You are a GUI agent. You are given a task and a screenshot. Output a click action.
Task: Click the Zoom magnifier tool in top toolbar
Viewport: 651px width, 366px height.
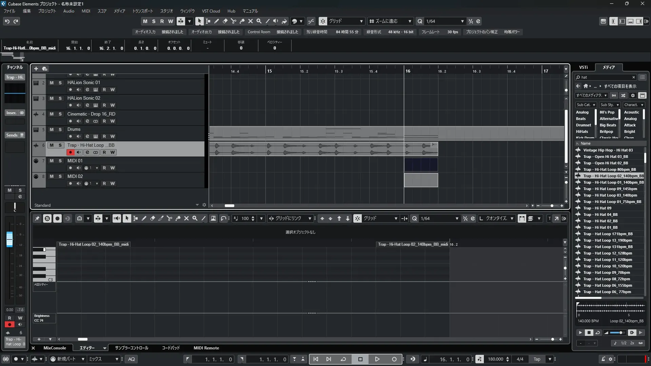(259, 21)
